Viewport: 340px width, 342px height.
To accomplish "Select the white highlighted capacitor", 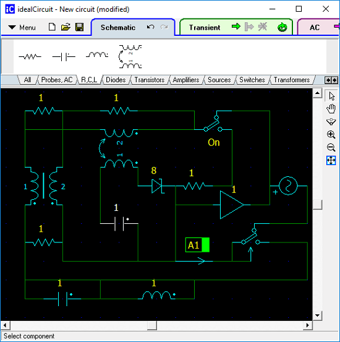I will point(119,223).
